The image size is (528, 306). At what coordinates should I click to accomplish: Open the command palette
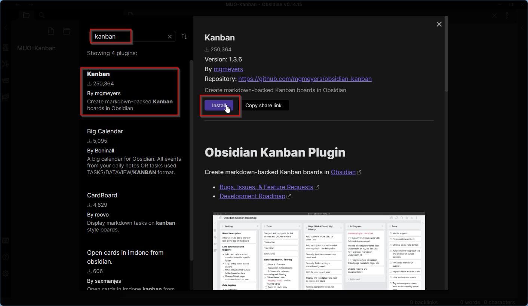click(6, 80)
